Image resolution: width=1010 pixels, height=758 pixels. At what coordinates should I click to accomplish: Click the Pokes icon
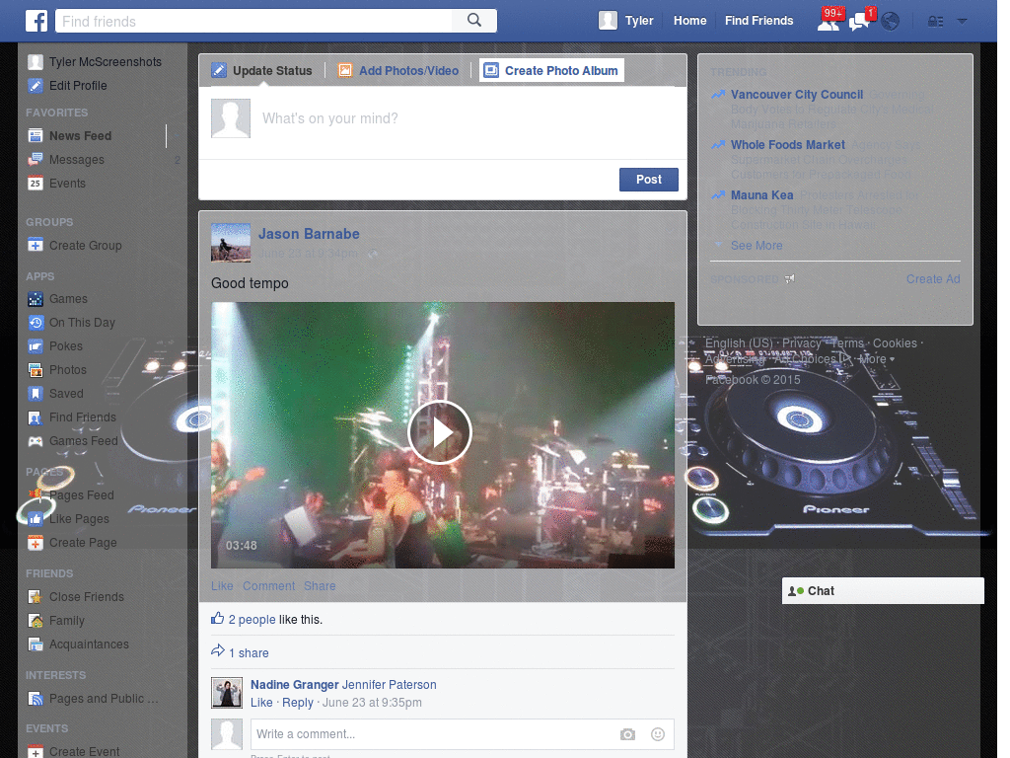(x=36, y=346)
